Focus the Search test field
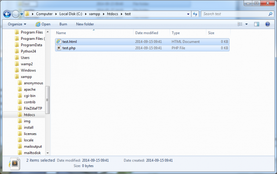The image size is (277, 174). [235, 14]
